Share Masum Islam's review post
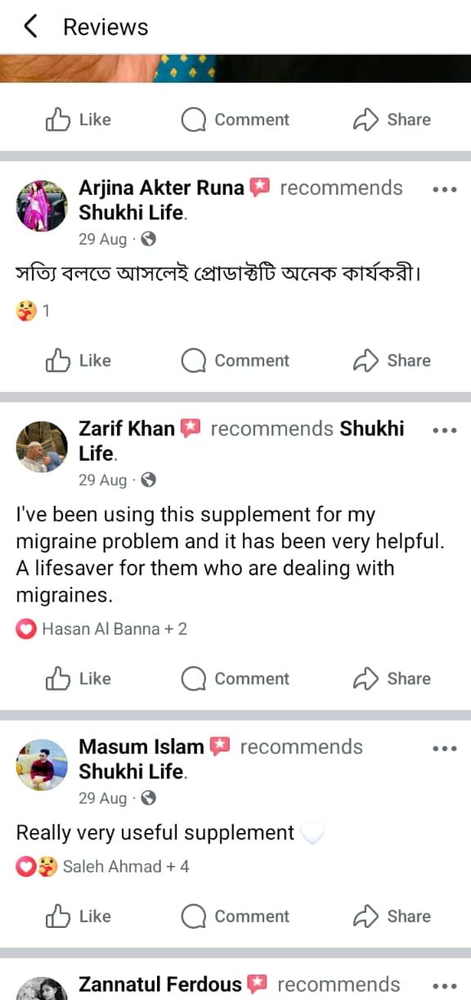Viewport: 471px width, 1000px height. 391,917
